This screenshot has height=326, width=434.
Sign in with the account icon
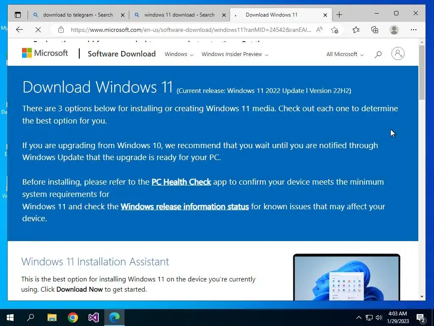(398, 53)
